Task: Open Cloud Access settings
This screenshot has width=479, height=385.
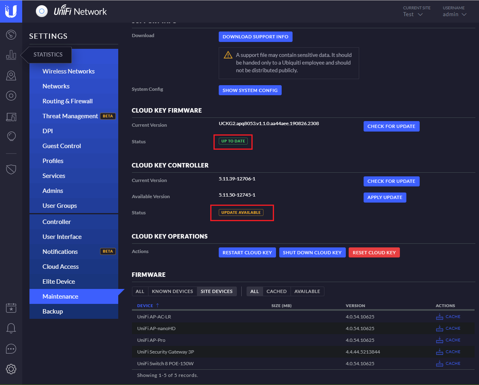Action: 73,267
